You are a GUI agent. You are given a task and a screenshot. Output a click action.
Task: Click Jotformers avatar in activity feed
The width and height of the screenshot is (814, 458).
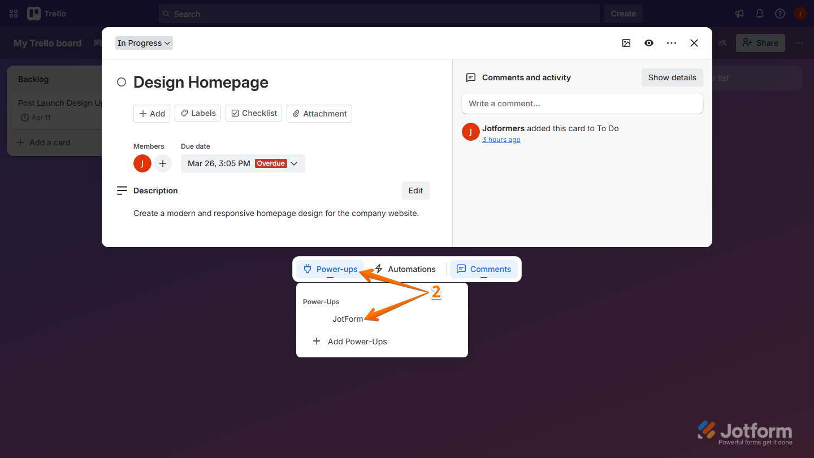pos(471,132)
